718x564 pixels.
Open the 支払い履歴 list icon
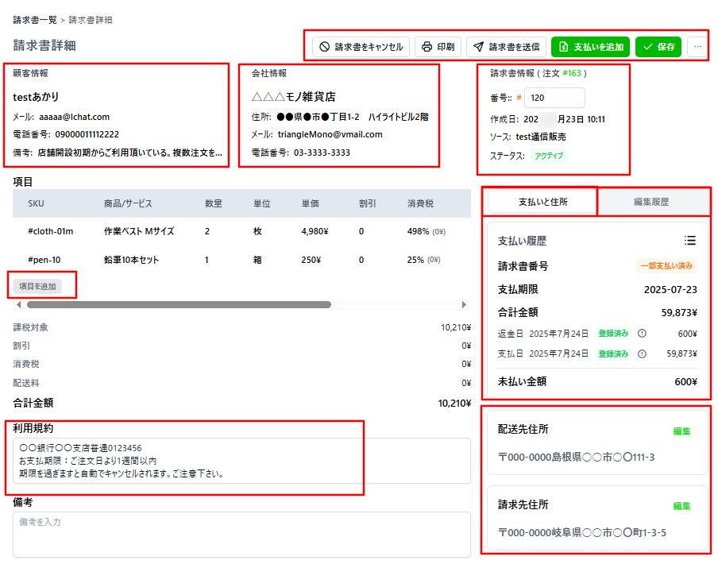point(690,241)
